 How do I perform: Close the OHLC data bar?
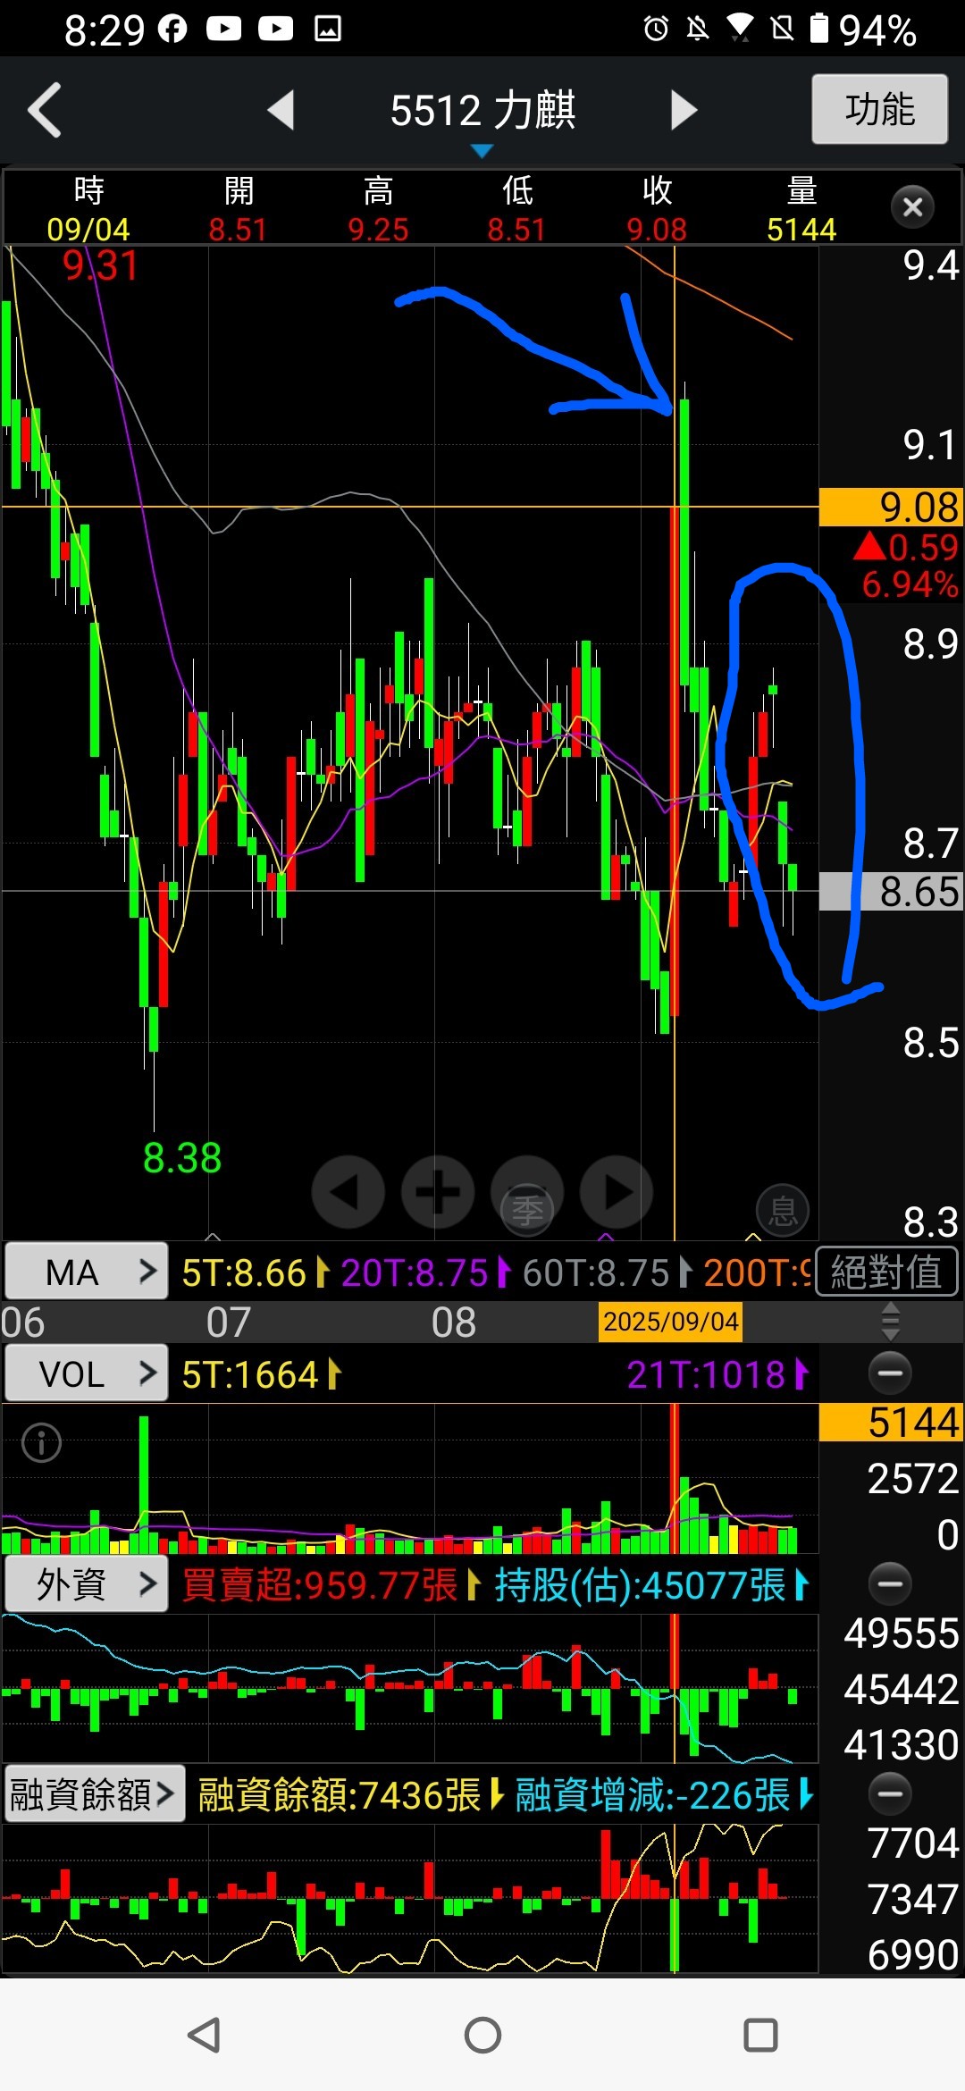pos(912,207)
